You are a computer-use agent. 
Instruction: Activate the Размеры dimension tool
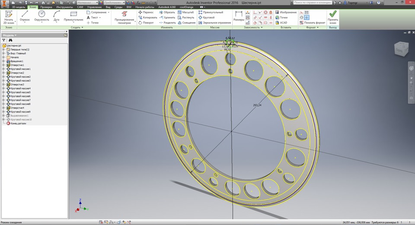pyautogui.click(x=239, y=16)
